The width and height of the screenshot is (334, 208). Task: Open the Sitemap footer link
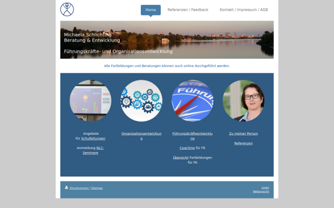(97, 188)
